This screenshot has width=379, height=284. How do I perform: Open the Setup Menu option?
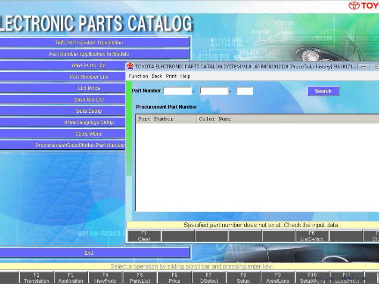62,133
